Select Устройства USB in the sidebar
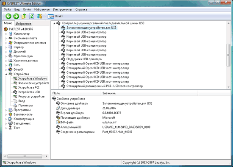This screenshot has height=167, width=233. [29, 92]
